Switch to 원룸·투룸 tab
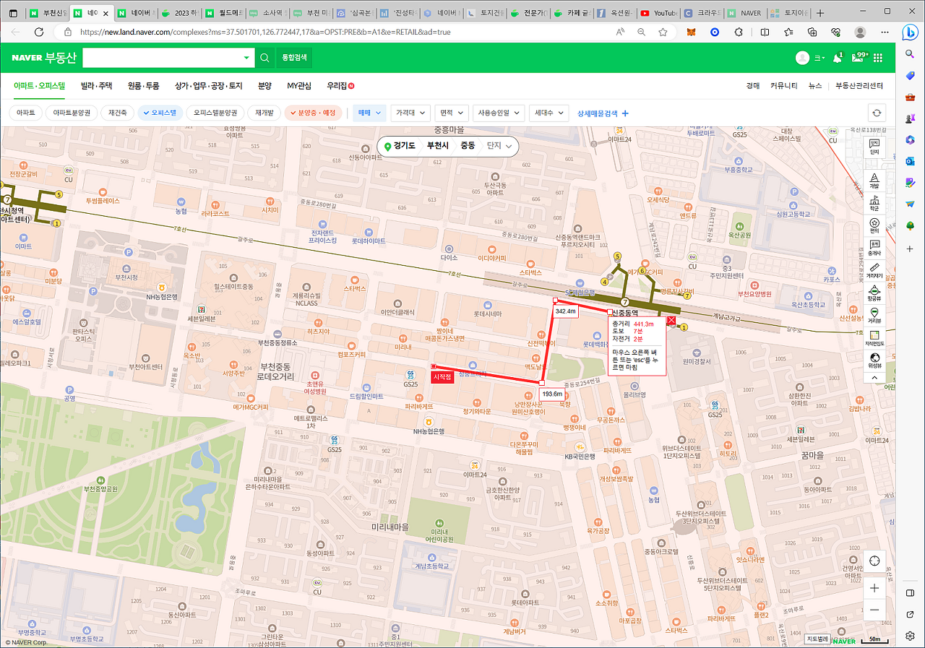The image size is (925, 648). tap(143, 85)
